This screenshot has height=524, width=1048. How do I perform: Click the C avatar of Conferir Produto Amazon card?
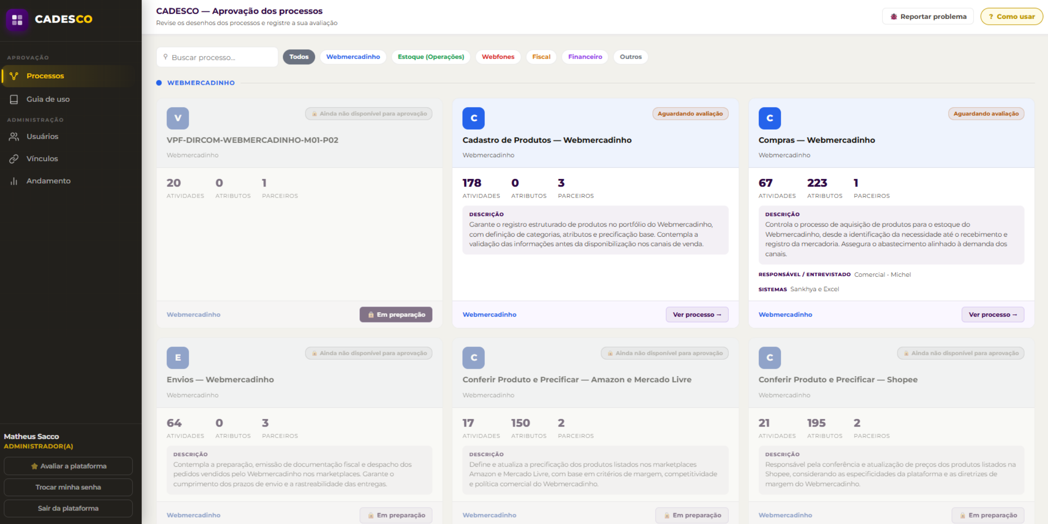(473, 358)
